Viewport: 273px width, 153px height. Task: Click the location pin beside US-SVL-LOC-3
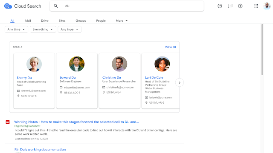tap(61, 93)
